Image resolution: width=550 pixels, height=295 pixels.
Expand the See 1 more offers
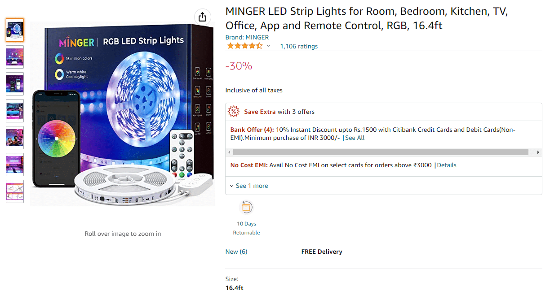249,186
